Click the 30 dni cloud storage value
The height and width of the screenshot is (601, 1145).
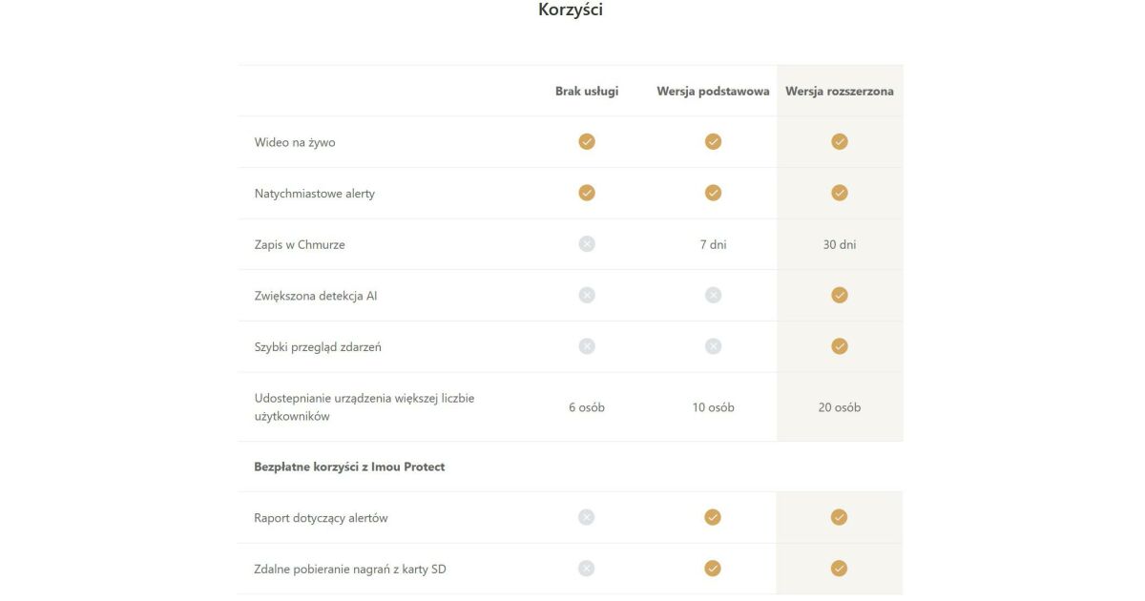pos(840,244)
